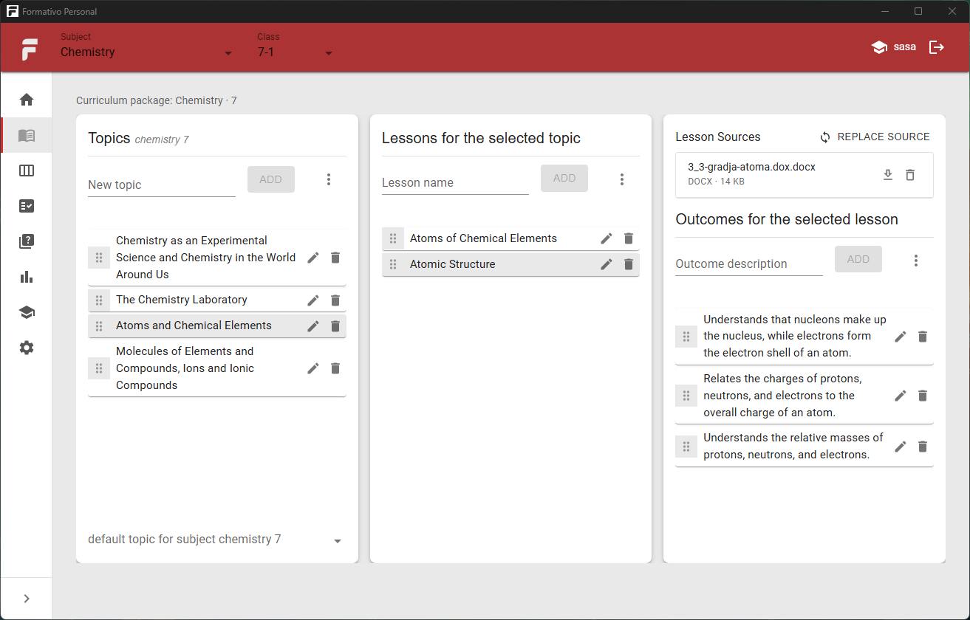This screenshot has height=620, width=970.
Task: Delete the Relates the charges of protons outcome
Action: click(x=923, y=396)
